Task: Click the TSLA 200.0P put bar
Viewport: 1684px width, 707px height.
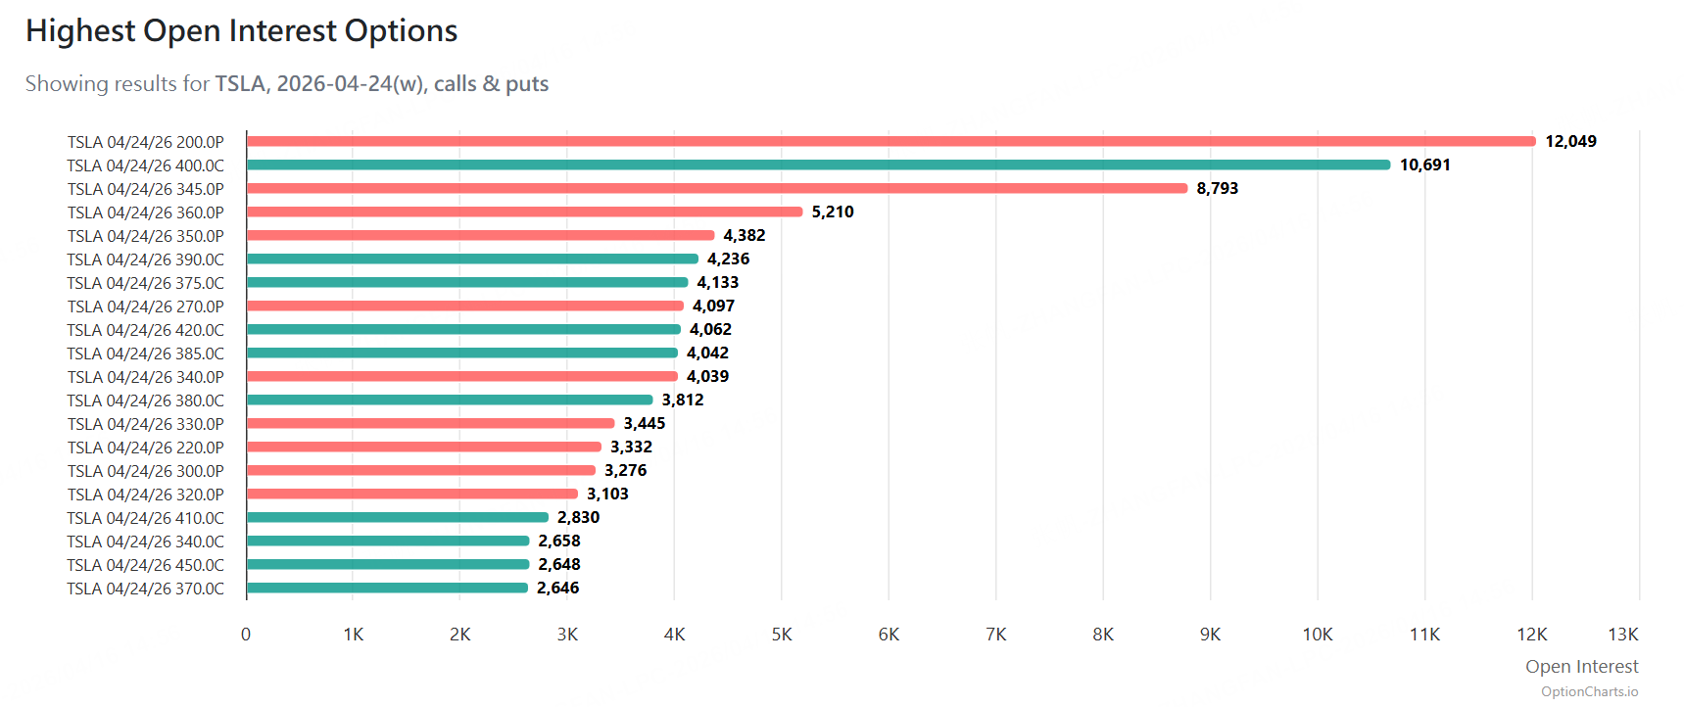Action: pyautogui.click(x=890, y=141)
